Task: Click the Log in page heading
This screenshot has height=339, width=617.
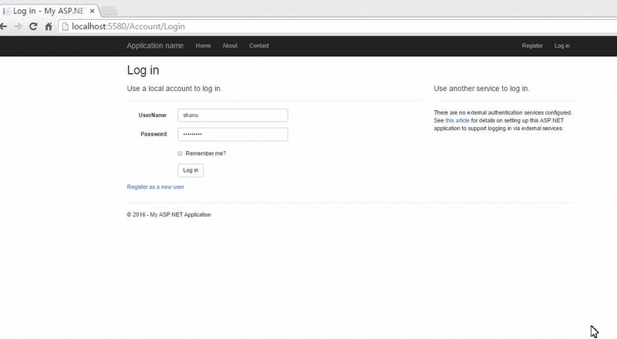Action: 143,70
